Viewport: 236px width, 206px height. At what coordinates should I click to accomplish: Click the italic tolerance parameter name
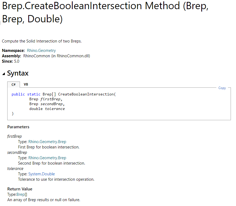15,169
